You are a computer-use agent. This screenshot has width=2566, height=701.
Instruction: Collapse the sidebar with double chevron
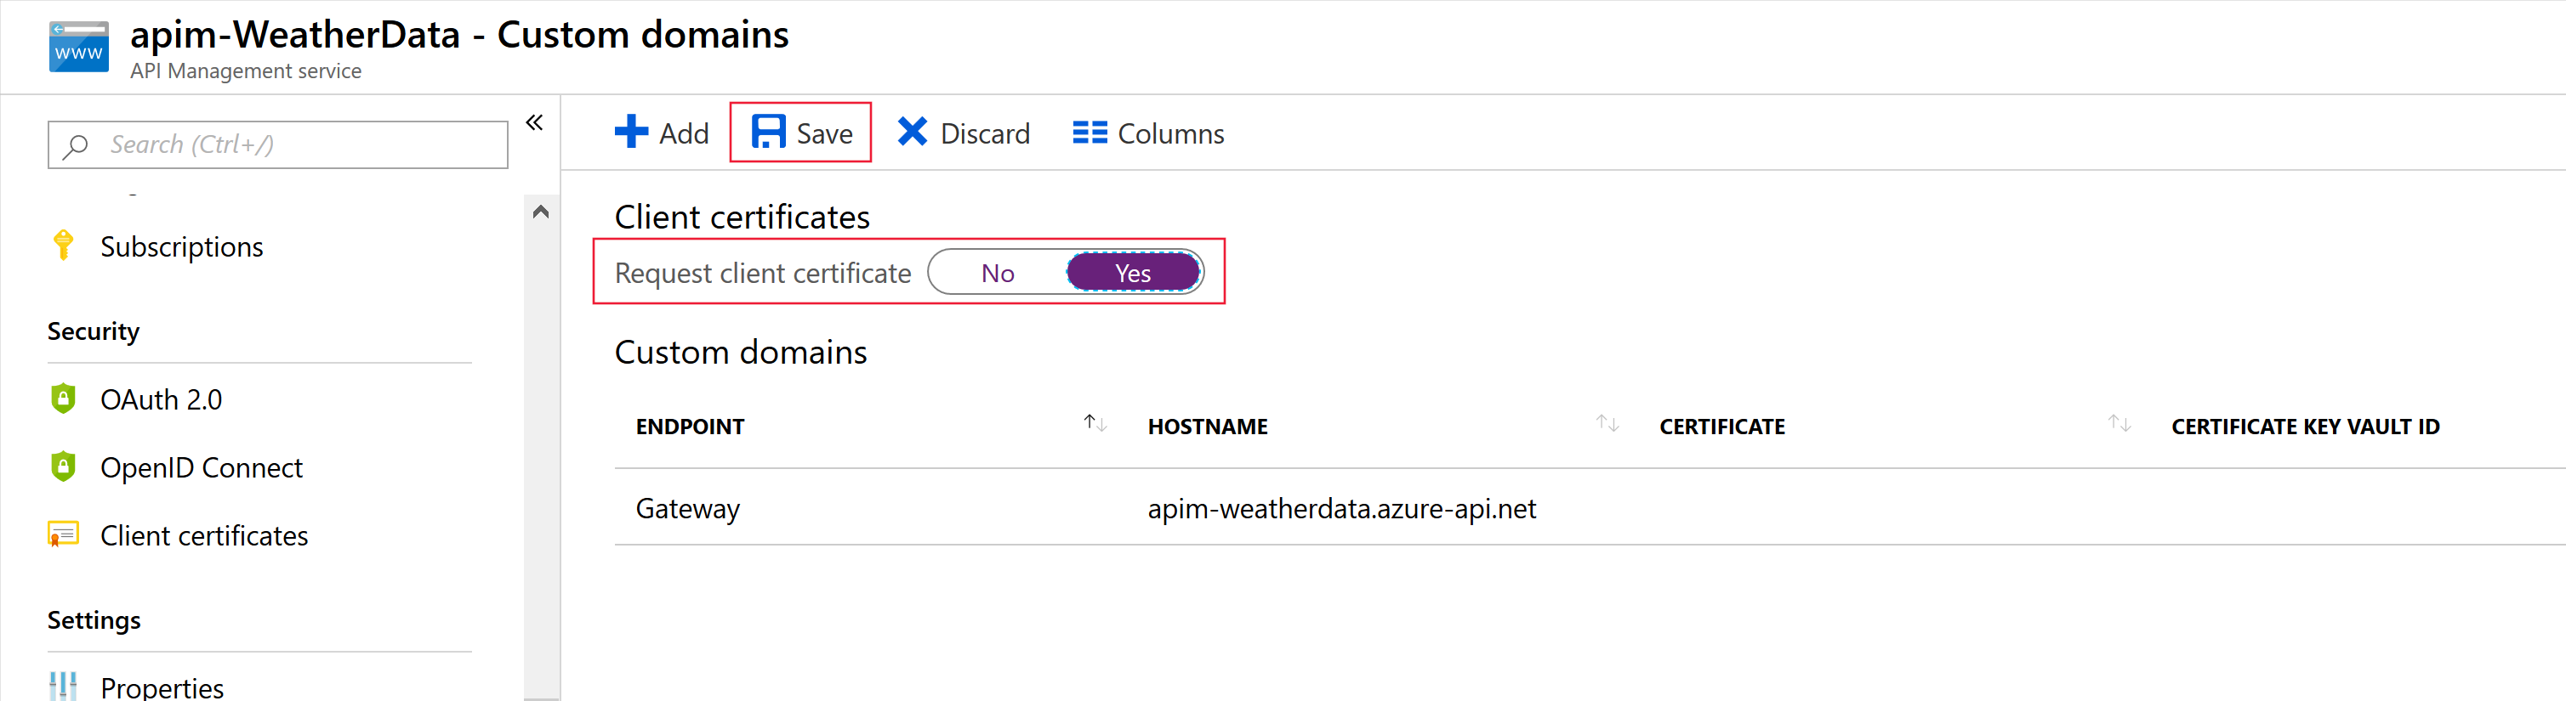pos(535,122)
